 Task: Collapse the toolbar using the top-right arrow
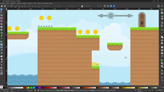pos(162,6)
